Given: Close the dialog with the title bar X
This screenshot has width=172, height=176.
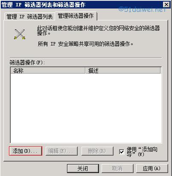Looking at the screenshot, I should (166, 5).
